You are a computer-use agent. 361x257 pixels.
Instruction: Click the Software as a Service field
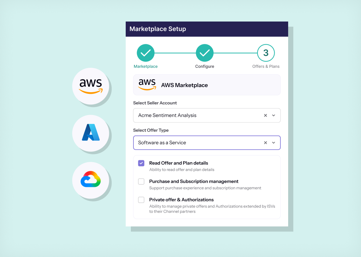[207, 143]
